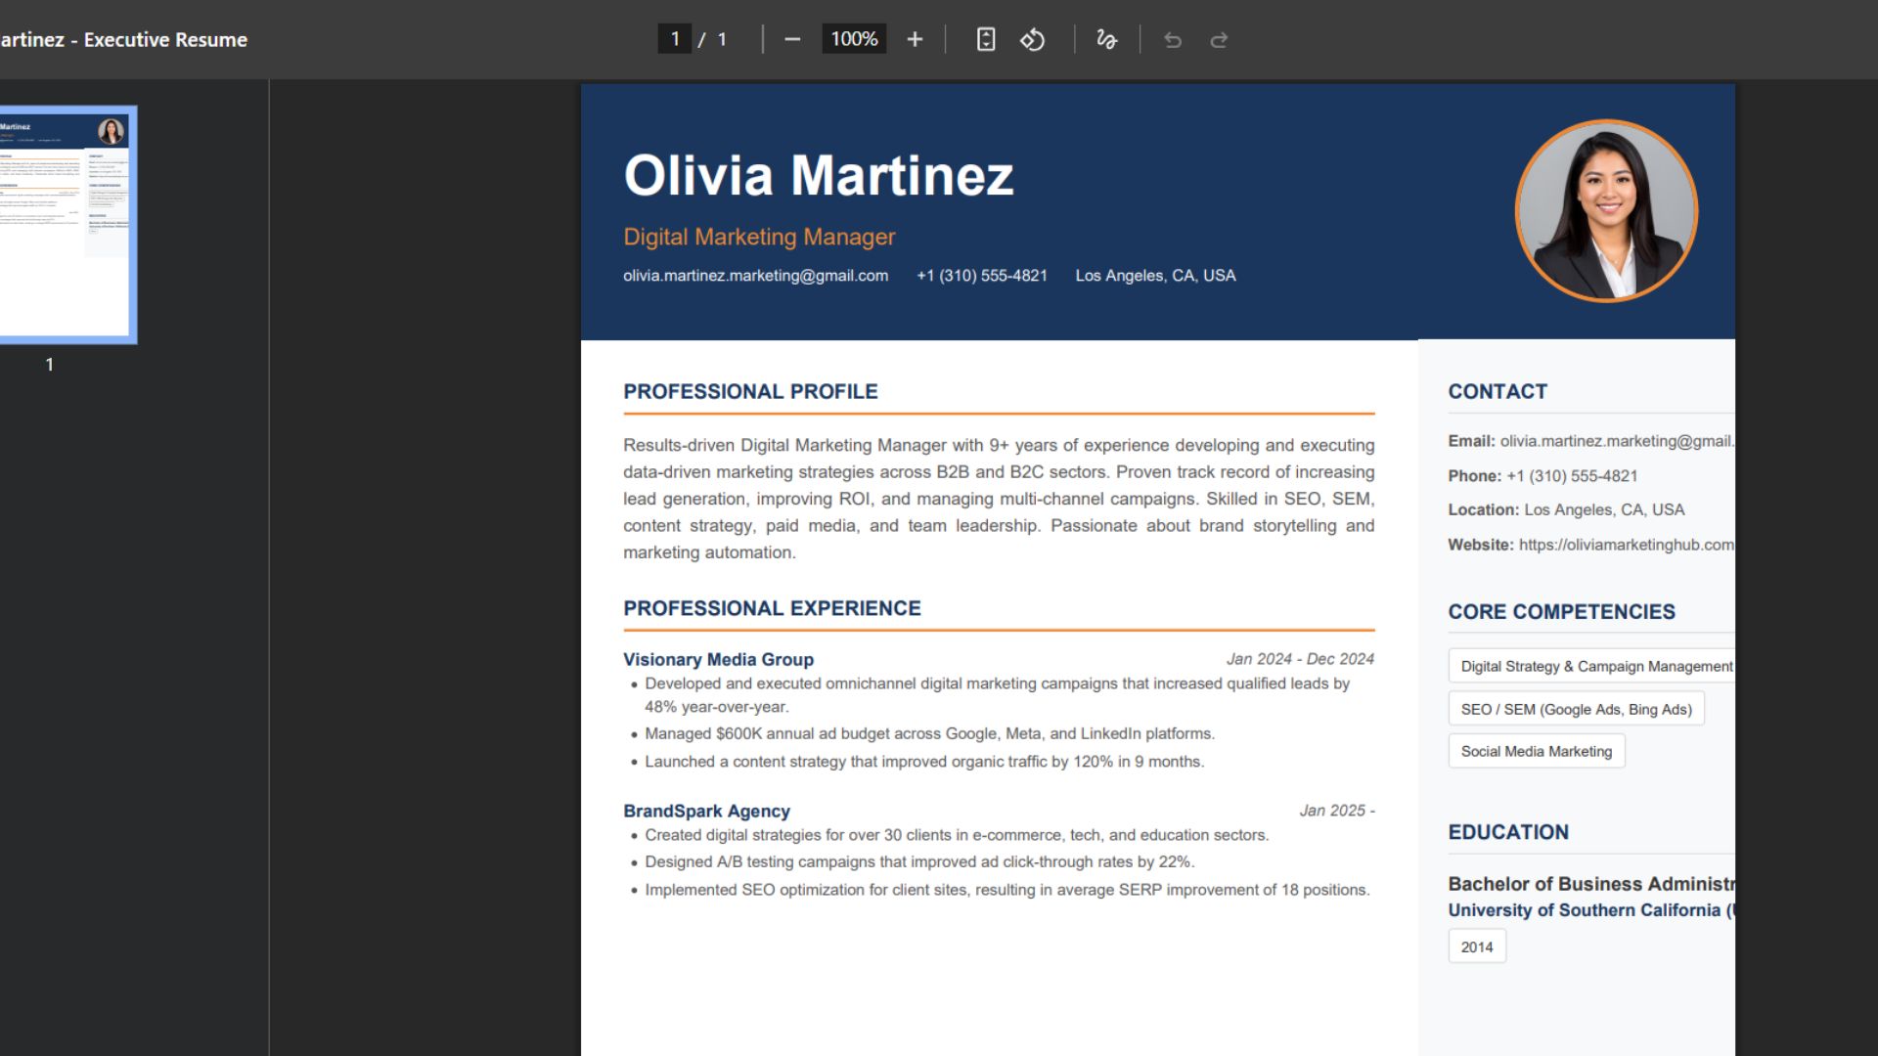Image resolution: width=1878 pixels, height=1056 pixels.
Task: Rotate the document counterclockwise
Action: point(1033,39)
